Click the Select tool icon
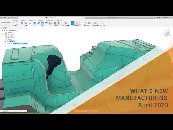This screenshot has width=173, height=130. coord(102,23)
